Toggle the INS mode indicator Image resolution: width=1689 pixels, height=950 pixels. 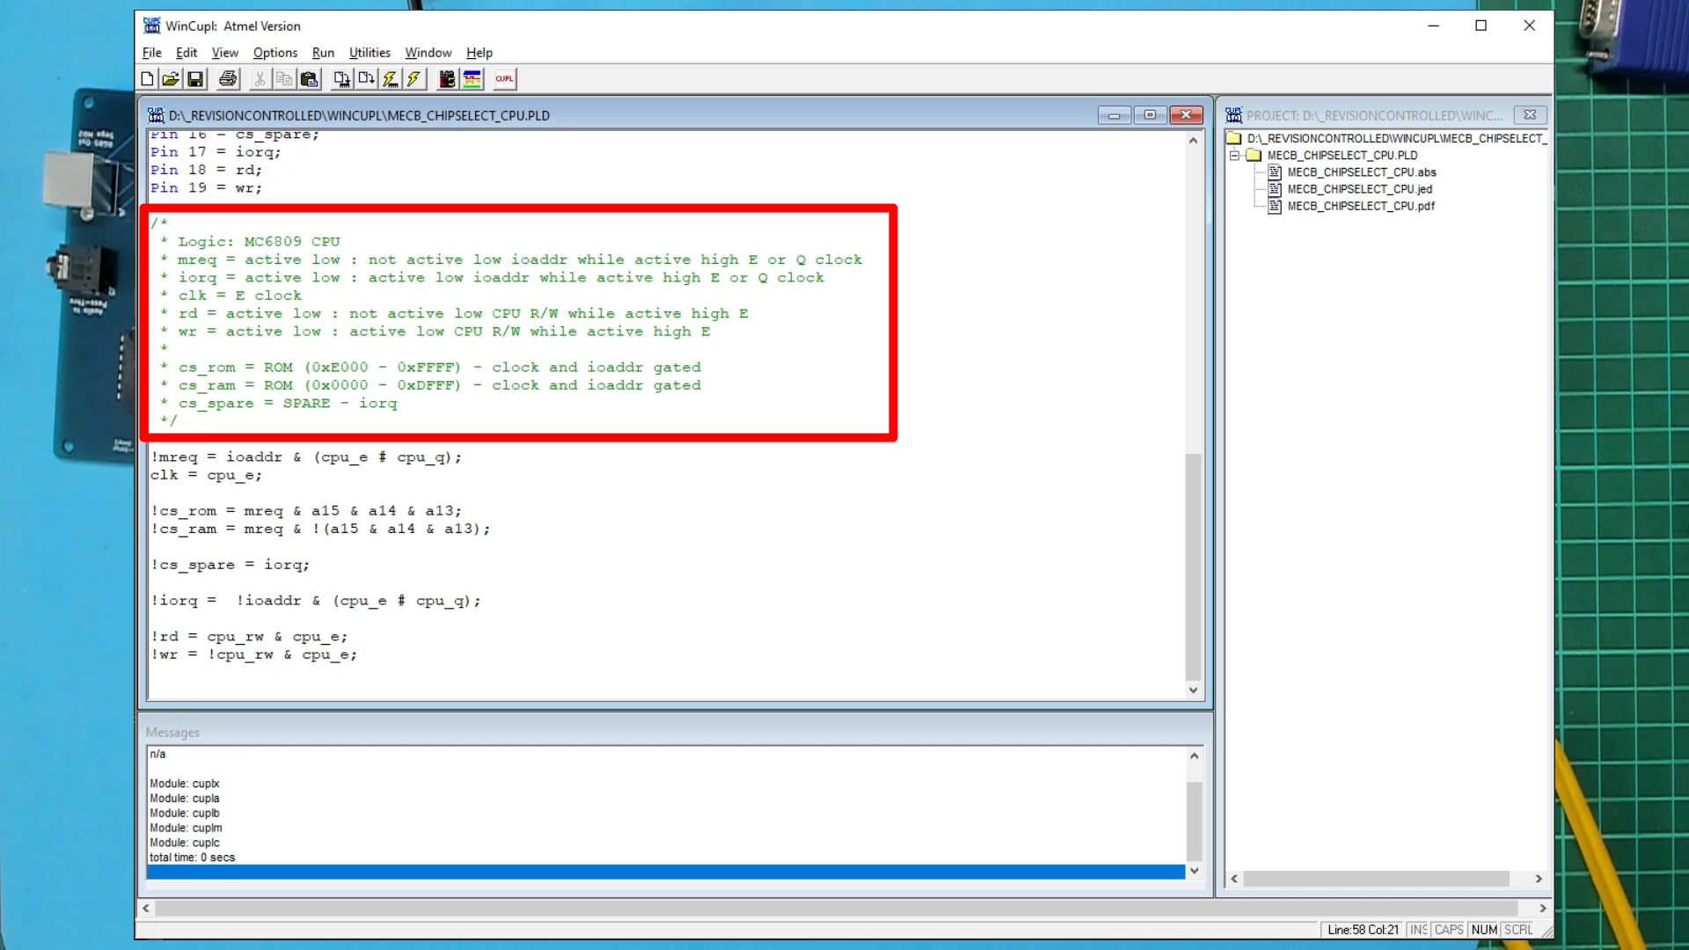pyautogui.click(x=1418, y=930)
